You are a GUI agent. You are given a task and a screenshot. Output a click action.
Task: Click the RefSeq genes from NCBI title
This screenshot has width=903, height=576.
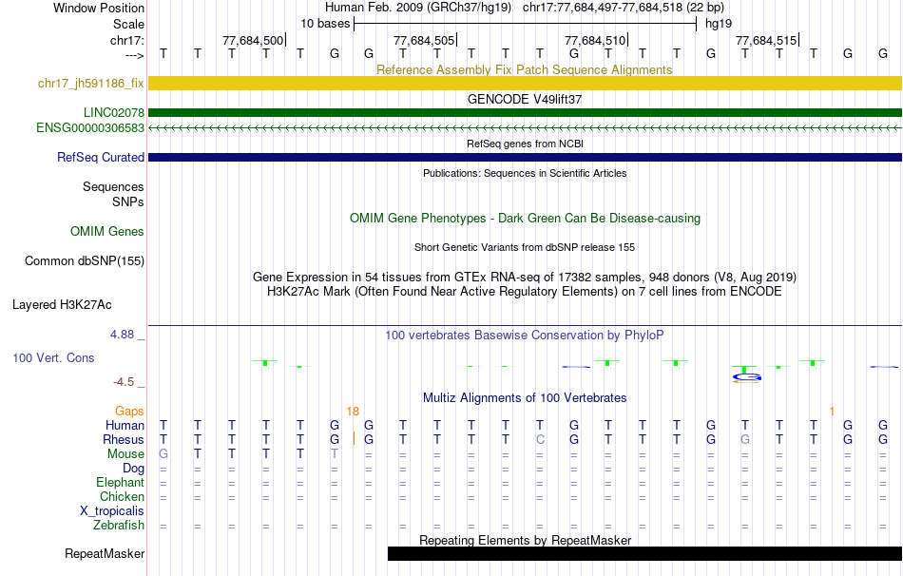525,144
